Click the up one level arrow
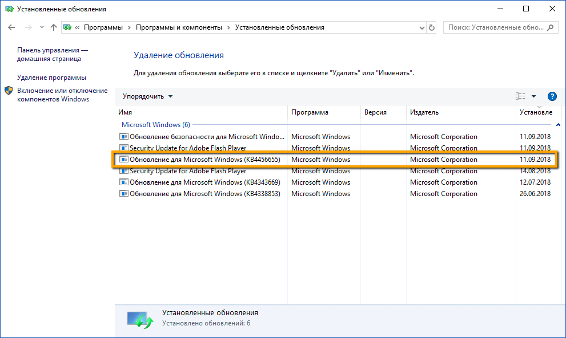 (x=53, y=27)
